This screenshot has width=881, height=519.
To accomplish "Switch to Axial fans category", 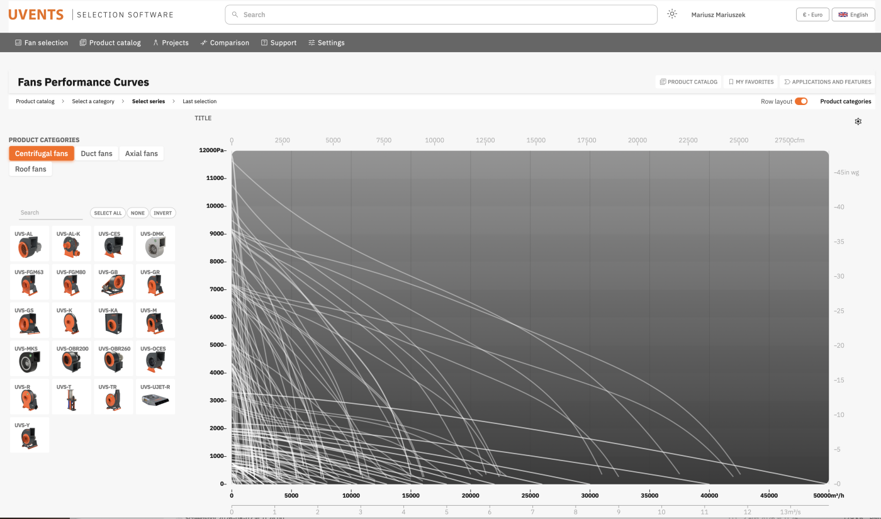I will [x=142, y=153].
